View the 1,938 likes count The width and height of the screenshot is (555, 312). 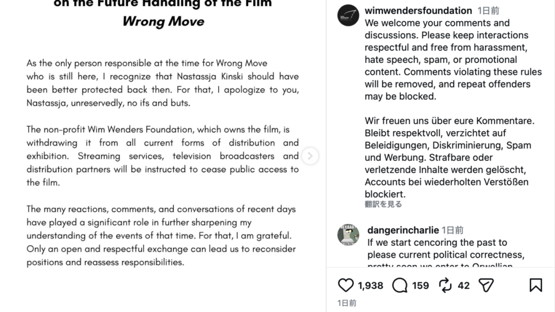click(370, 286)
